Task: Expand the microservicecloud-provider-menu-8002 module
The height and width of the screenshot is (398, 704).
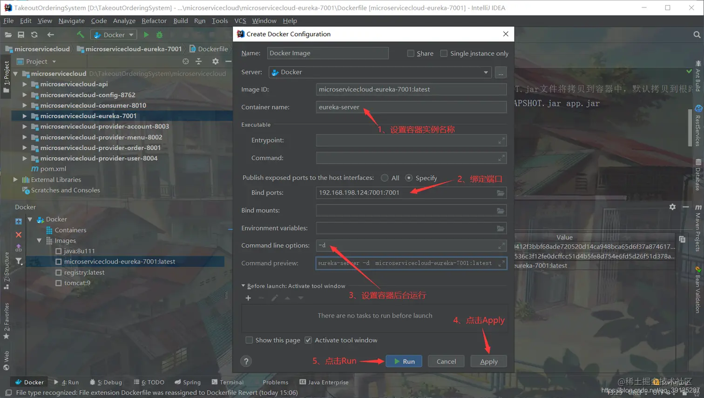Action: coord(24,137)
